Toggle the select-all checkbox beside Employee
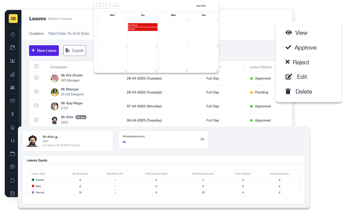Viewport: 343px width, 211px height. (36, 66)
